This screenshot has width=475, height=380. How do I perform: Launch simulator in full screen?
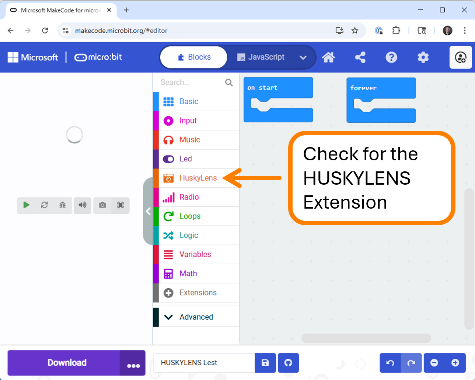pyautogui.click(x=121, y=205)
